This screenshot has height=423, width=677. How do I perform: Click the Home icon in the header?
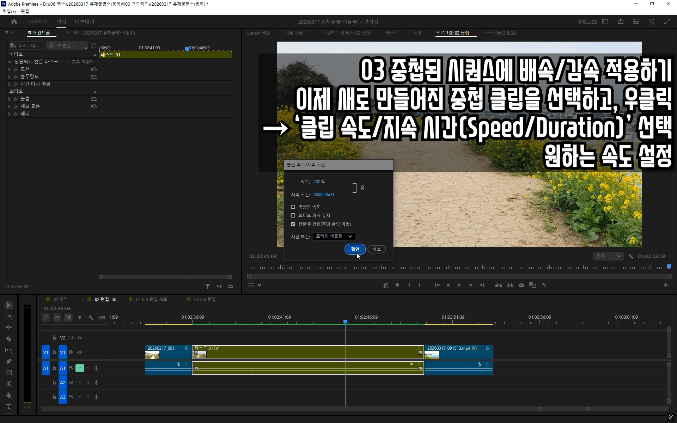(14, 22)
